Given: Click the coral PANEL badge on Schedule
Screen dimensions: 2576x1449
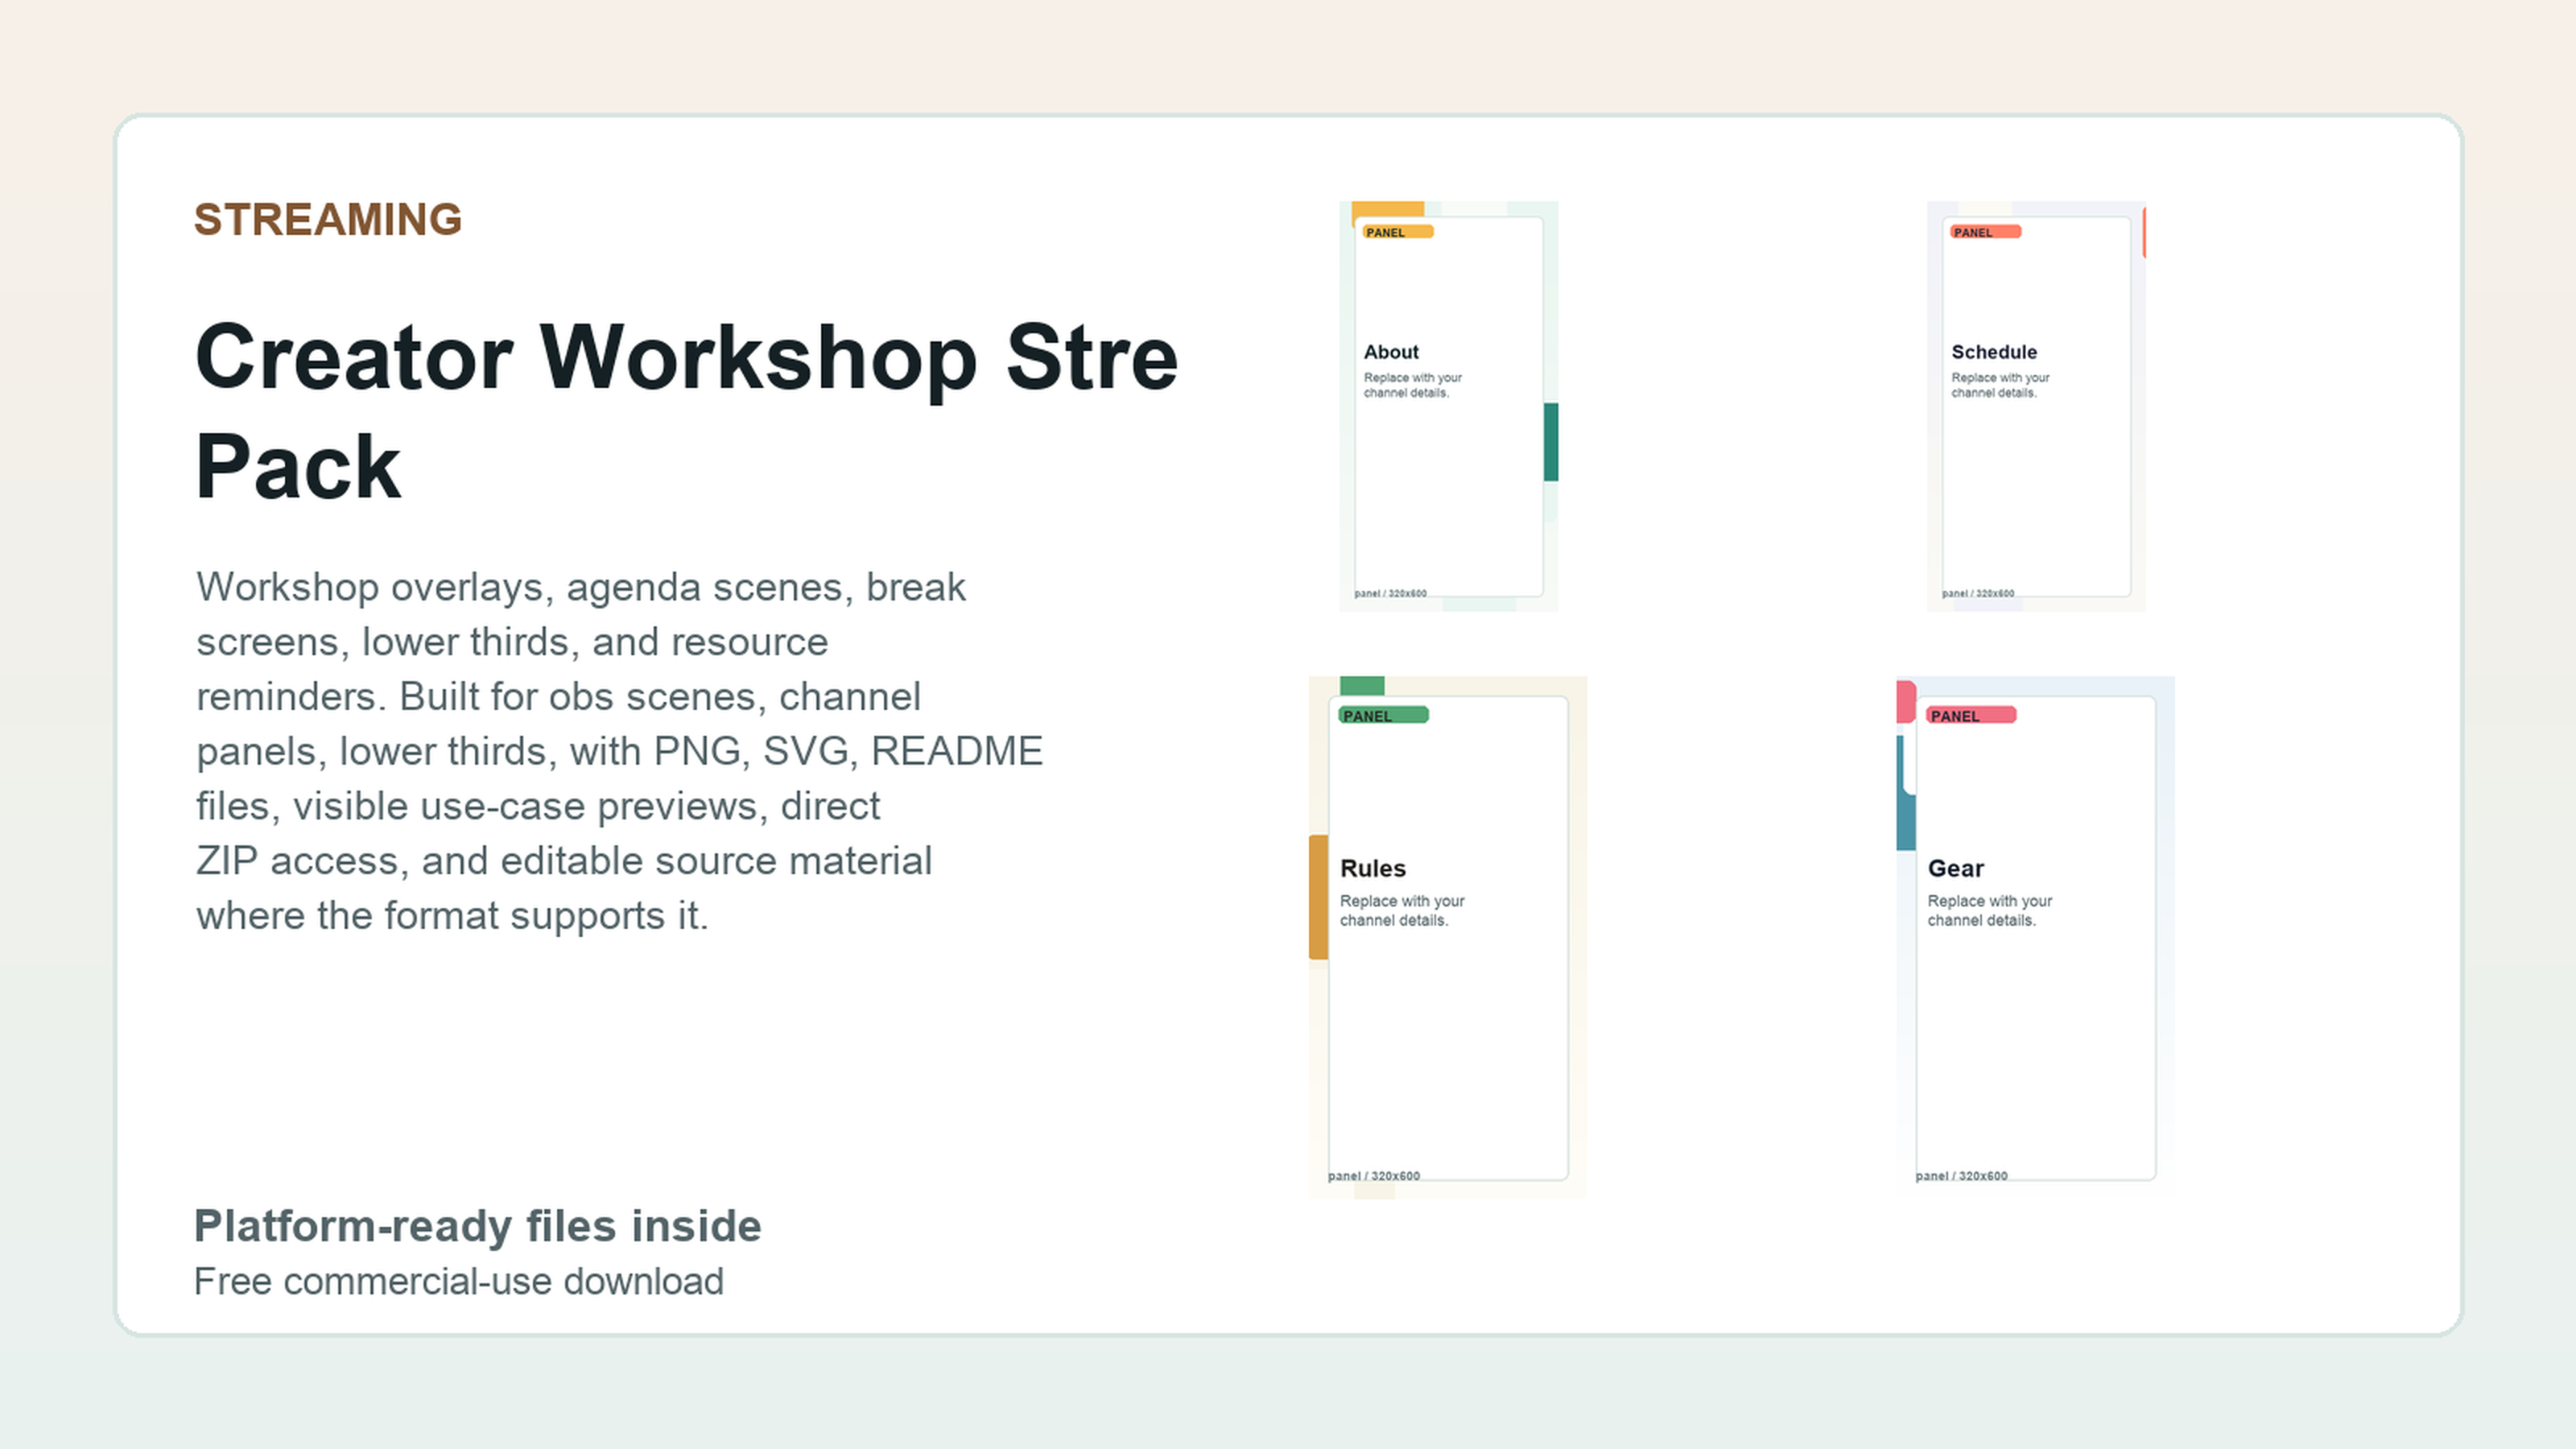Looking at the screenshot, I should click(x=1985, y=232).
